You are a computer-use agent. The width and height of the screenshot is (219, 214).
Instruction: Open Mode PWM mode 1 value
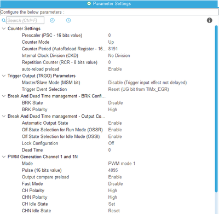[x=122, y=164]
